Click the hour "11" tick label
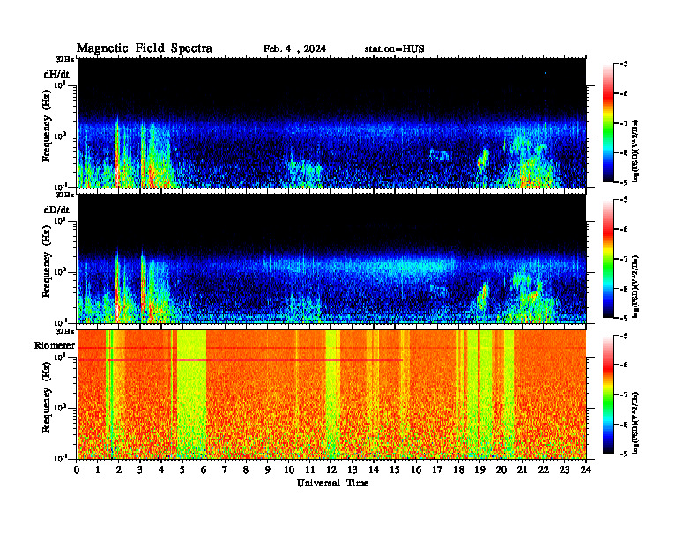The image size is (698, 539). click(x=310, y=469)
